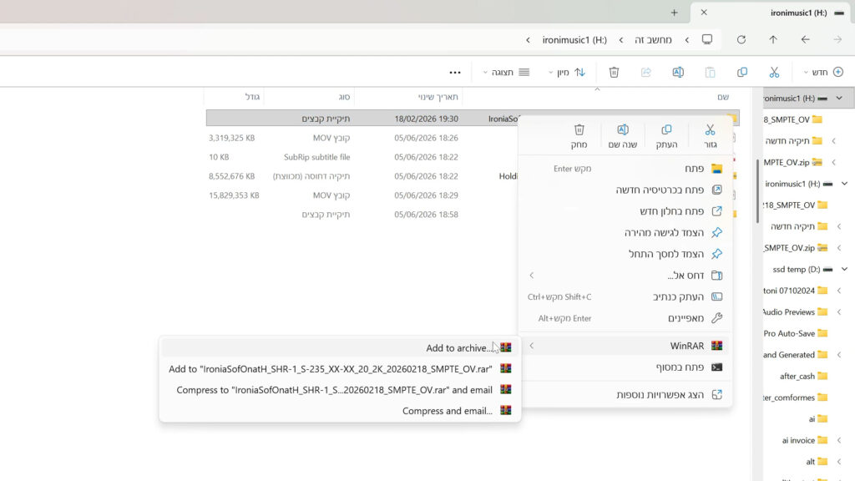This screenshot has height=481, width=855.
Task: Click the Rename icon in the top toolbar
Action: (678, 72)
